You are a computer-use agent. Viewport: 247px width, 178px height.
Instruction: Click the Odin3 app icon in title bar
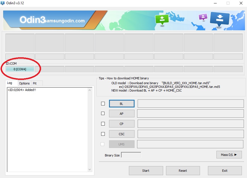click(x=3, y=3)
